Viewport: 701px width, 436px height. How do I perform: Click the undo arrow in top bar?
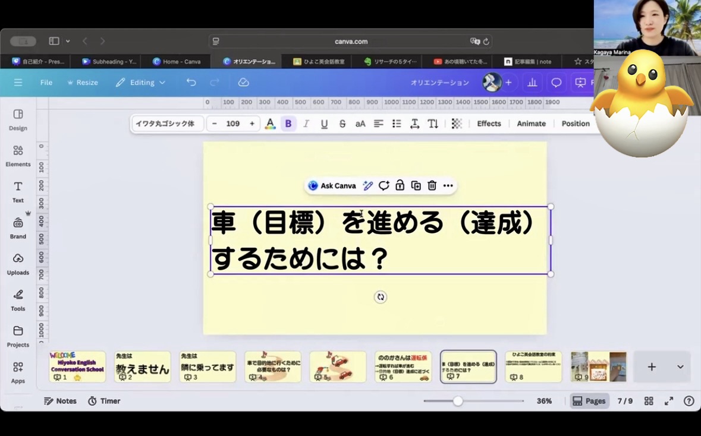pyautogui.click(x=191, y=83)
